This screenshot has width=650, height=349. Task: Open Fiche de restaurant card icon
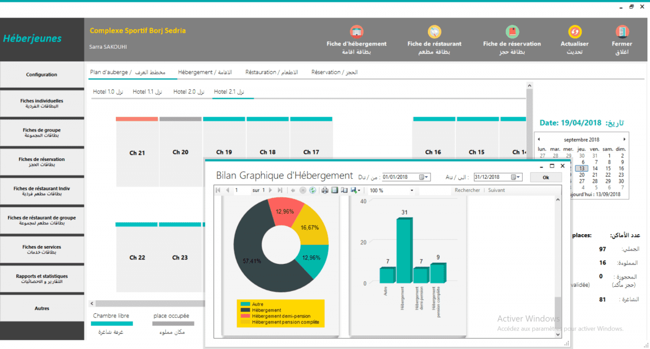coord(434,31)
